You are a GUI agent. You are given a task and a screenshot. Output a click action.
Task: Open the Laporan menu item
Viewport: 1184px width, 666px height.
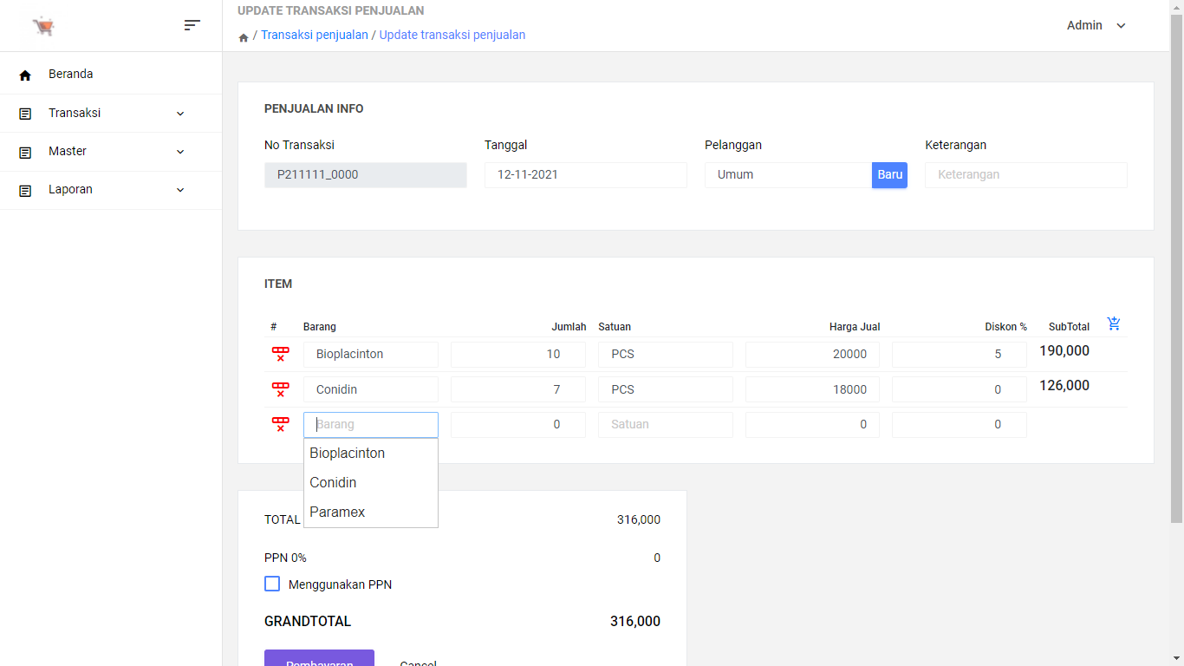pyautogui.click(x=72, y=189)
